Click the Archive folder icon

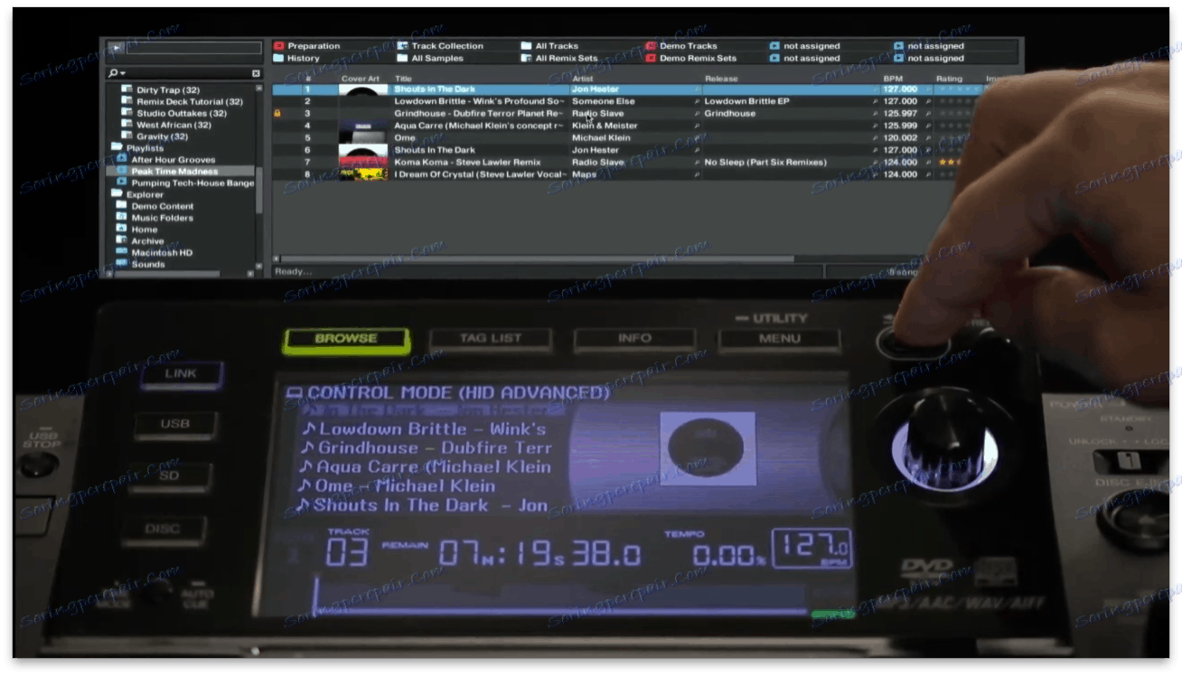122,241
